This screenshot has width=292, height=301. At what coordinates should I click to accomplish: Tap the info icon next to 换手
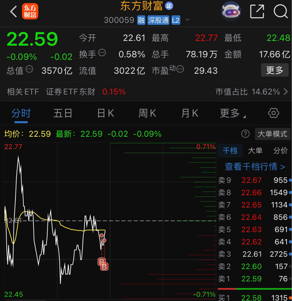point(102,53)
